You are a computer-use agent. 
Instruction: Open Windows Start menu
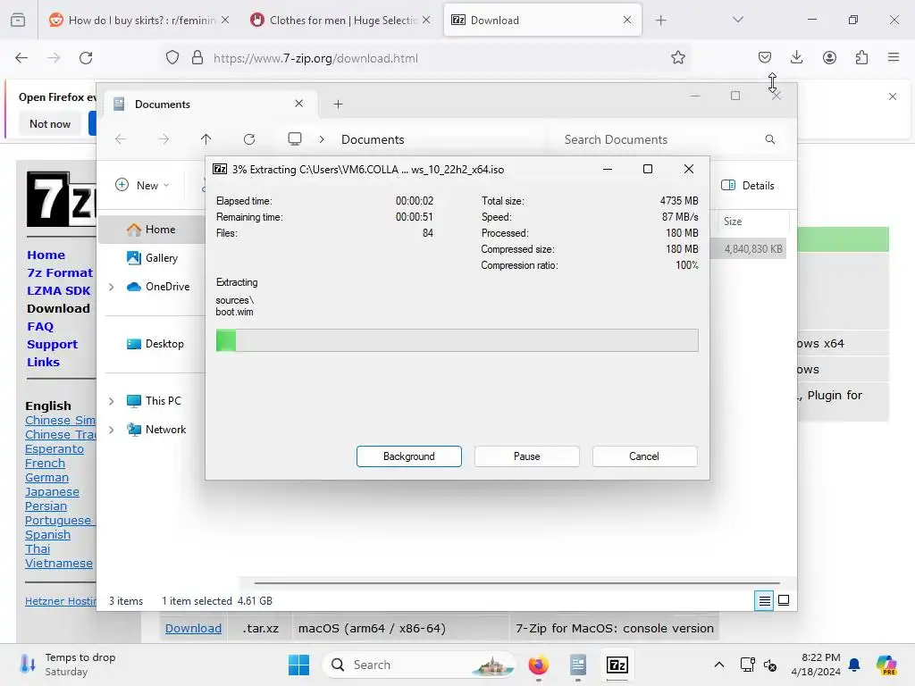pos(298,665)
